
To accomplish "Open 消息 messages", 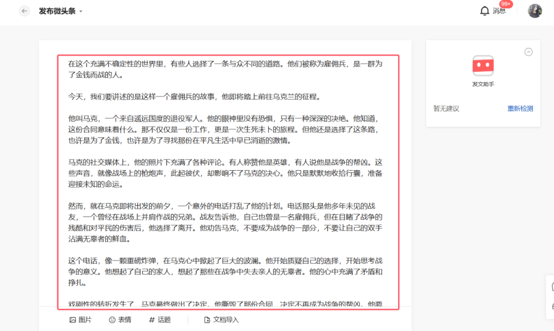I will 499,12.
